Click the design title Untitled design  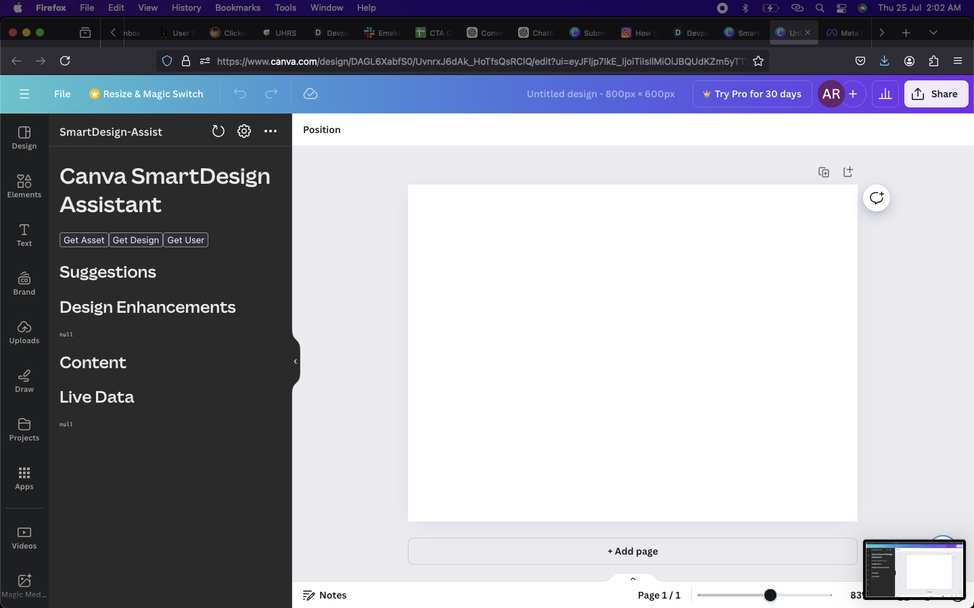pyautogui.click(x=601, y=94)
